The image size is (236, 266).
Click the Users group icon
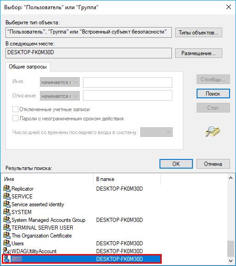point(7,243)
